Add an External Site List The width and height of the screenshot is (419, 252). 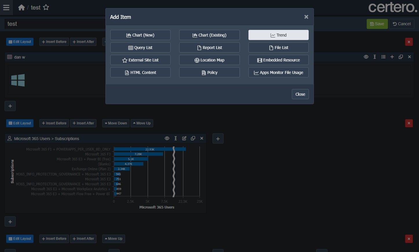[140, 60]
